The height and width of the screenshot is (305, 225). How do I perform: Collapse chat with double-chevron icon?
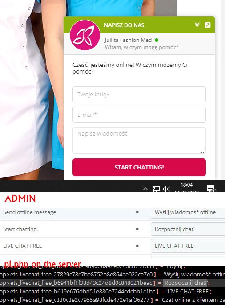pos(197,25)
